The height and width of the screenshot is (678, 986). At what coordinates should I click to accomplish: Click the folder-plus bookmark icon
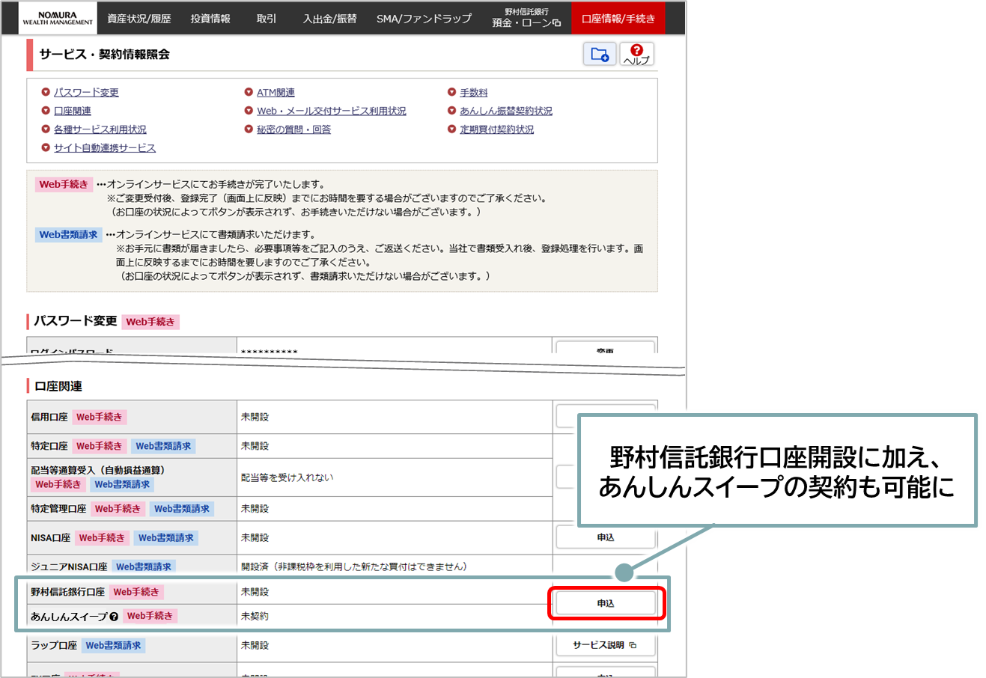599,54
